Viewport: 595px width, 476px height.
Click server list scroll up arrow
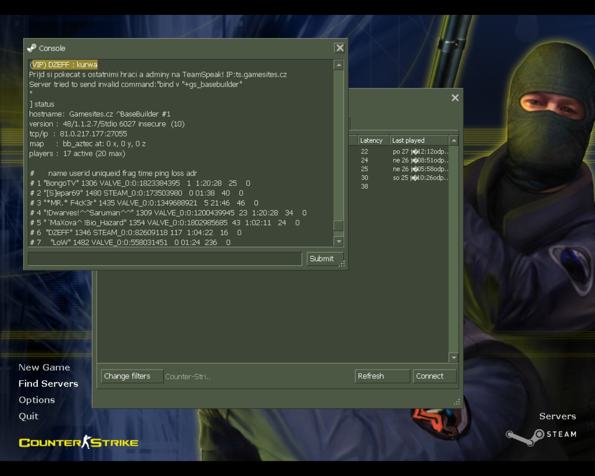tap(454, 140)
